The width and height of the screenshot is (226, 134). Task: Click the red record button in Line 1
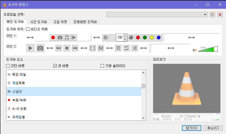(53, 37)
